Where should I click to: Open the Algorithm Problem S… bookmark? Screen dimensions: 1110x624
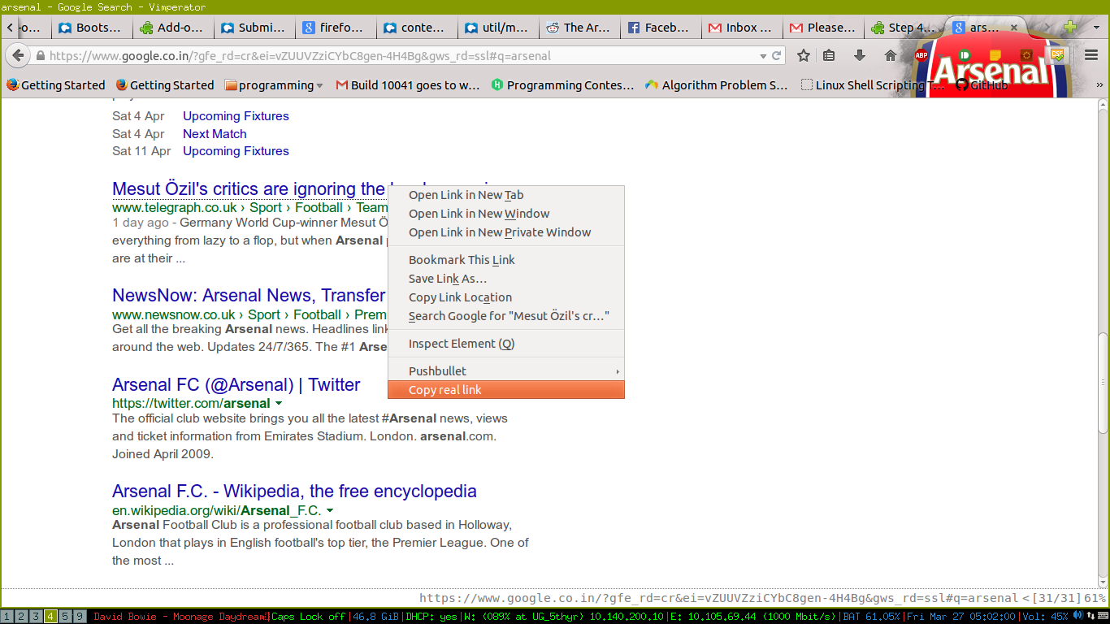717,84
